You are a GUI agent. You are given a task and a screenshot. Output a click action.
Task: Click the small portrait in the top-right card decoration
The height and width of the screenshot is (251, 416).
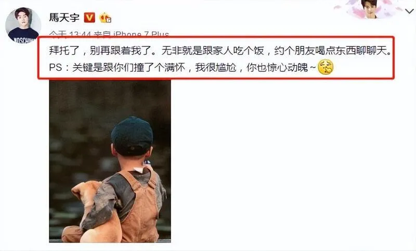pos(370,9)
